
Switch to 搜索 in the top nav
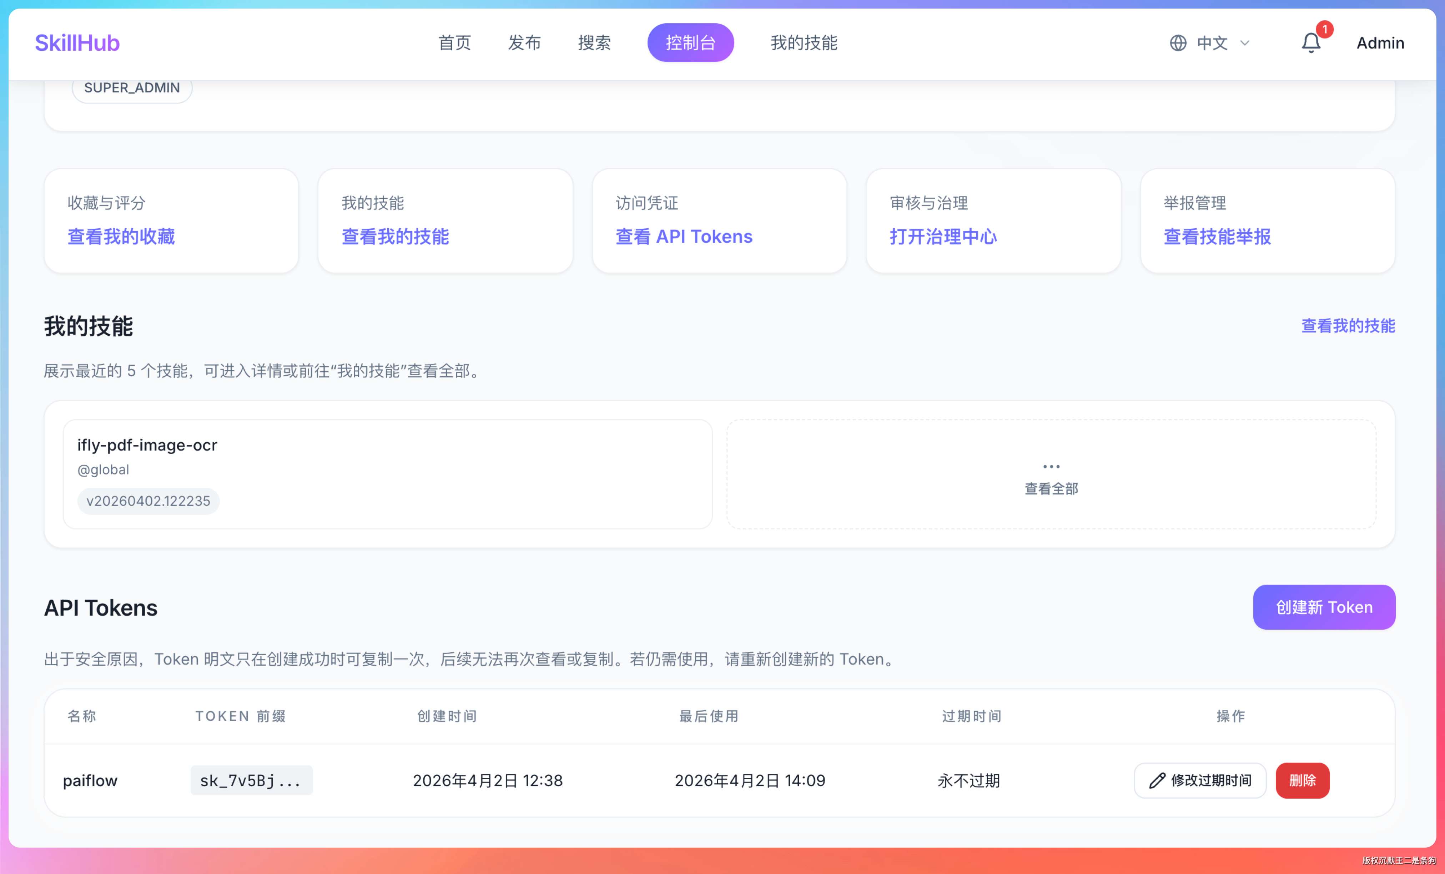[594, 43]
